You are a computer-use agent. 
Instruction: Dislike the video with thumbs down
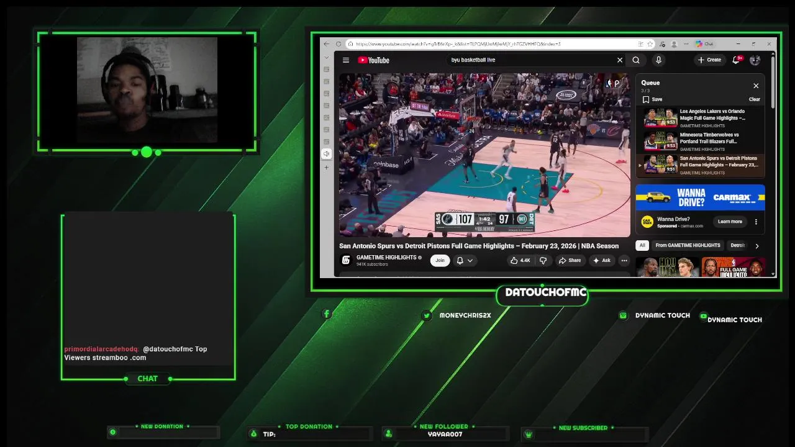543,261
